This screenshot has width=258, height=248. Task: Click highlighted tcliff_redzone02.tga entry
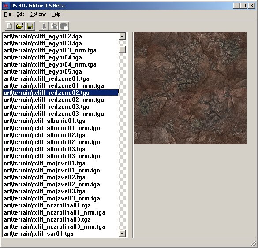(60, 93)
